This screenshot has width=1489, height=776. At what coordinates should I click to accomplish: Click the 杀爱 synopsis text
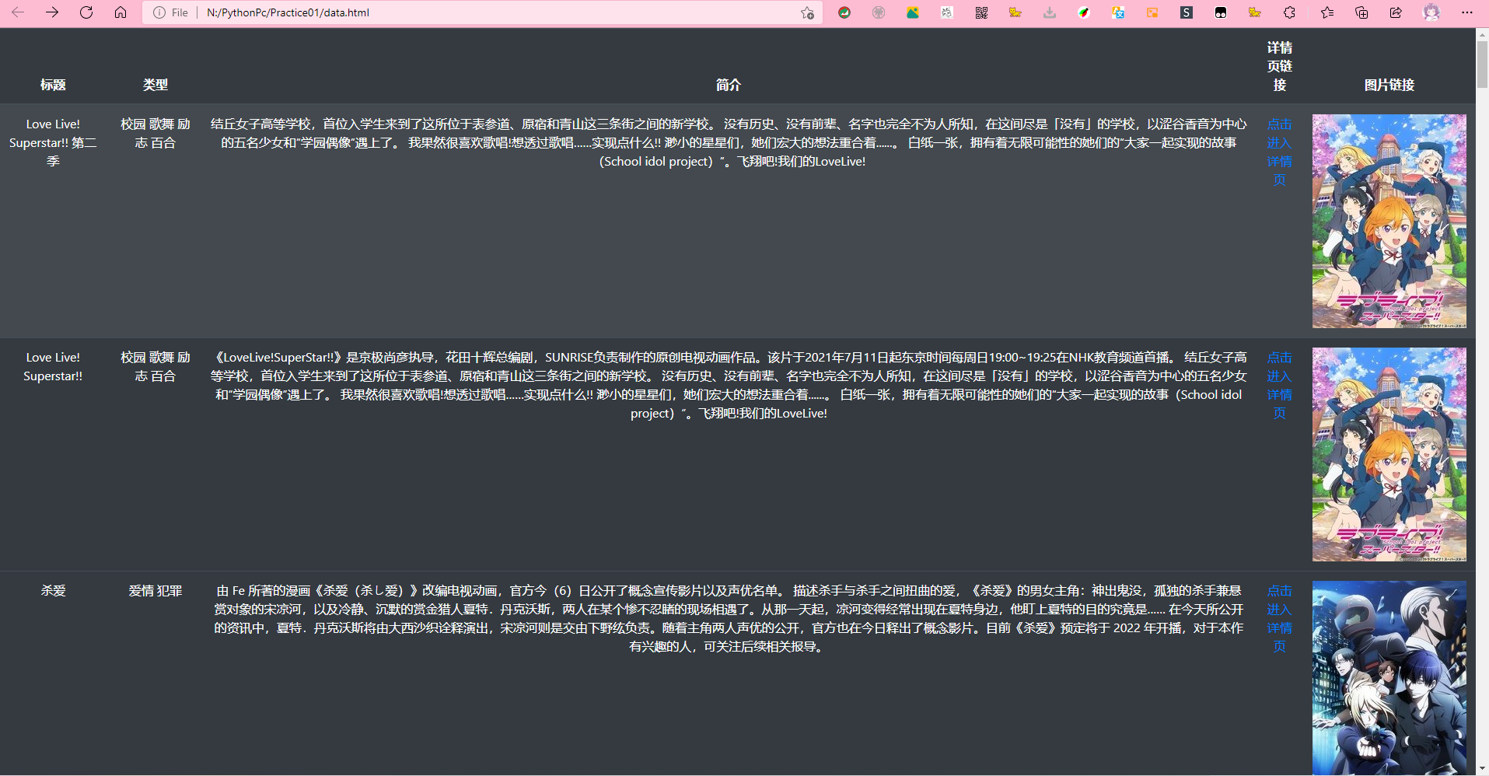[729, 619]
